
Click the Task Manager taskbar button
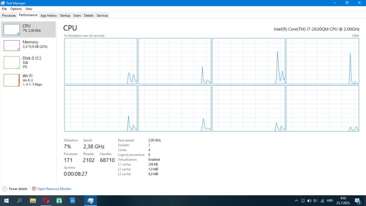90,201
